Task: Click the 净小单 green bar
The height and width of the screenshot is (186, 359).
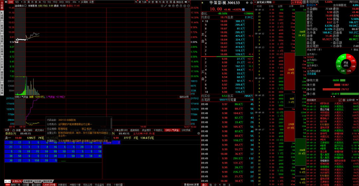Action: (350, 94)
